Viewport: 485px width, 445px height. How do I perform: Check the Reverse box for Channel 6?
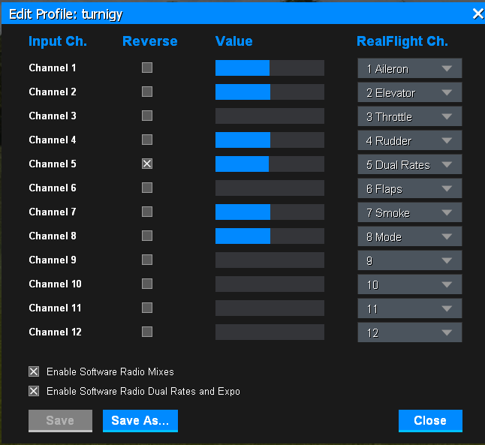click(147, 188)
